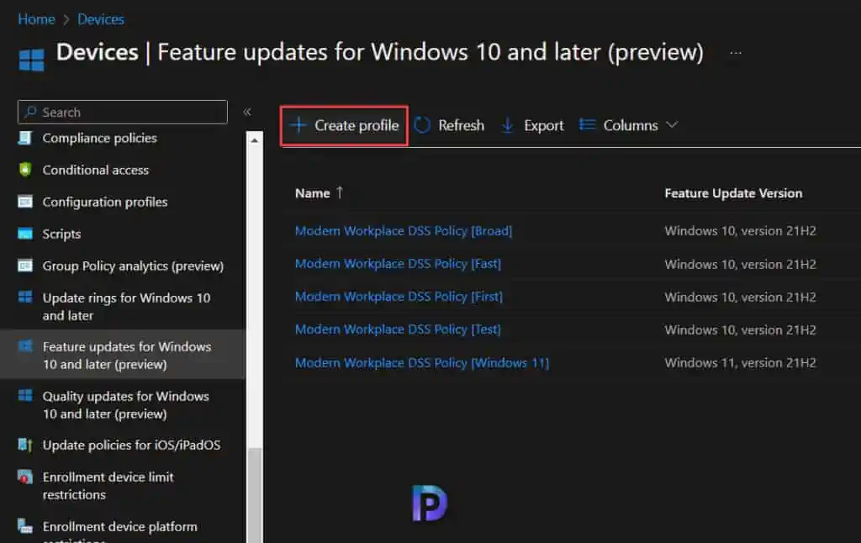This screenshot has width=861, height=543.
Task: Click the Enrollment device limit restrictions icon
Action: [x=24, y=477]
